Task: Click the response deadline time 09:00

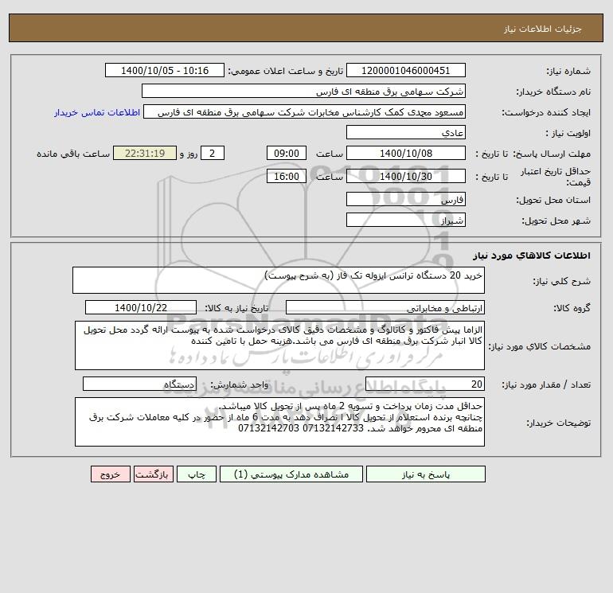Action: [287, 154]
